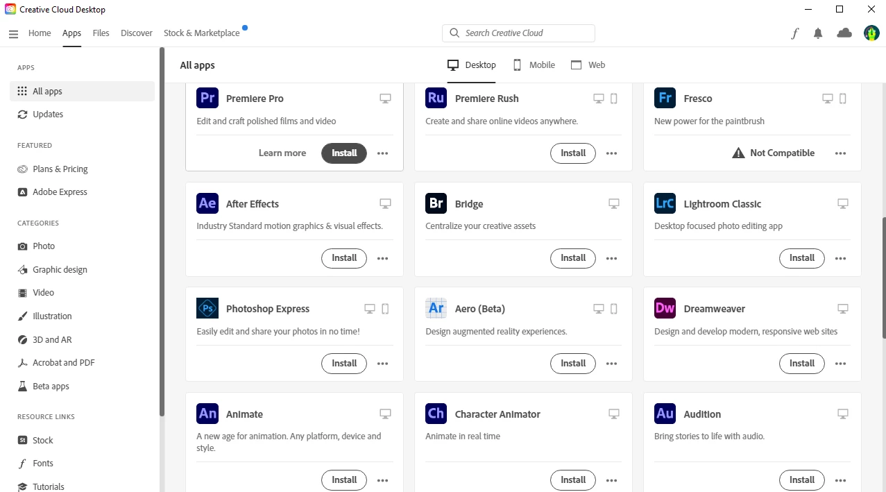Install Aero (Beta)
The width and height of the screenshot is (886, 492).
tap(573, 364)
